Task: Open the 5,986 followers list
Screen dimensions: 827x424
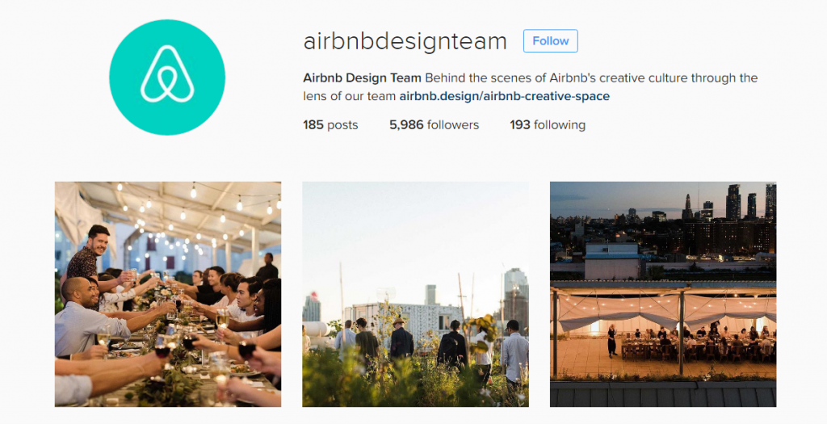Action: [434, 125]
